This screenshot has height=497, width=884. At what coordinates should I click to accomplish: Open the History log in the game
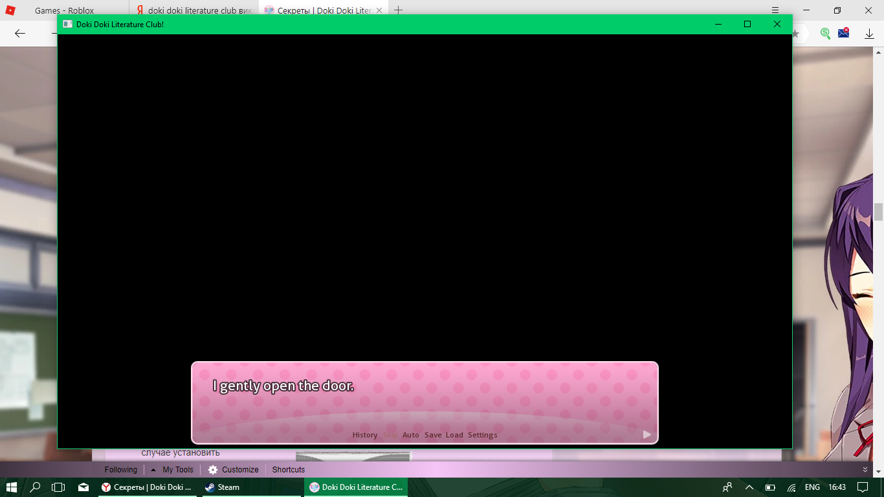click(364, 435)
